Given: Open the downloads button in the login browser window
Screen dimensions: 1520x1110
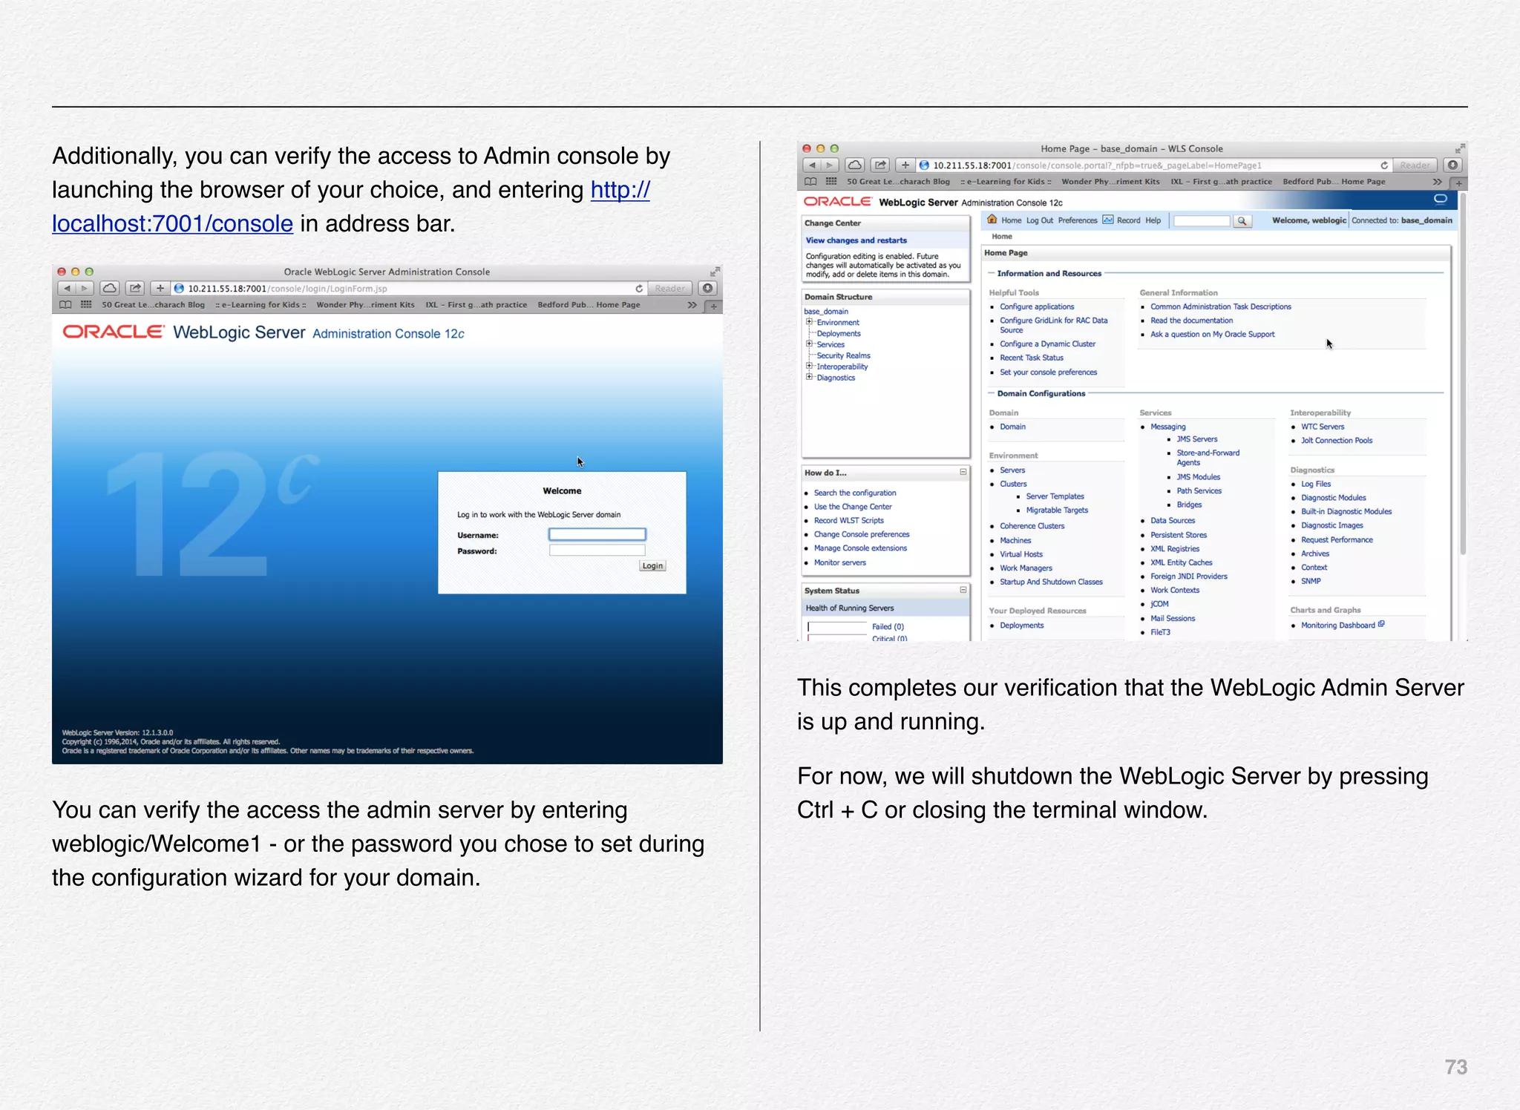Looking at the screenshot, I should (x=708, y=288).
